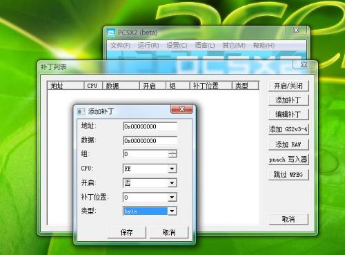This screenshot has width=345, height=255.
Task: Open the 语言(L) menu in PCSX2 window
Action: (x=205, y=46)
